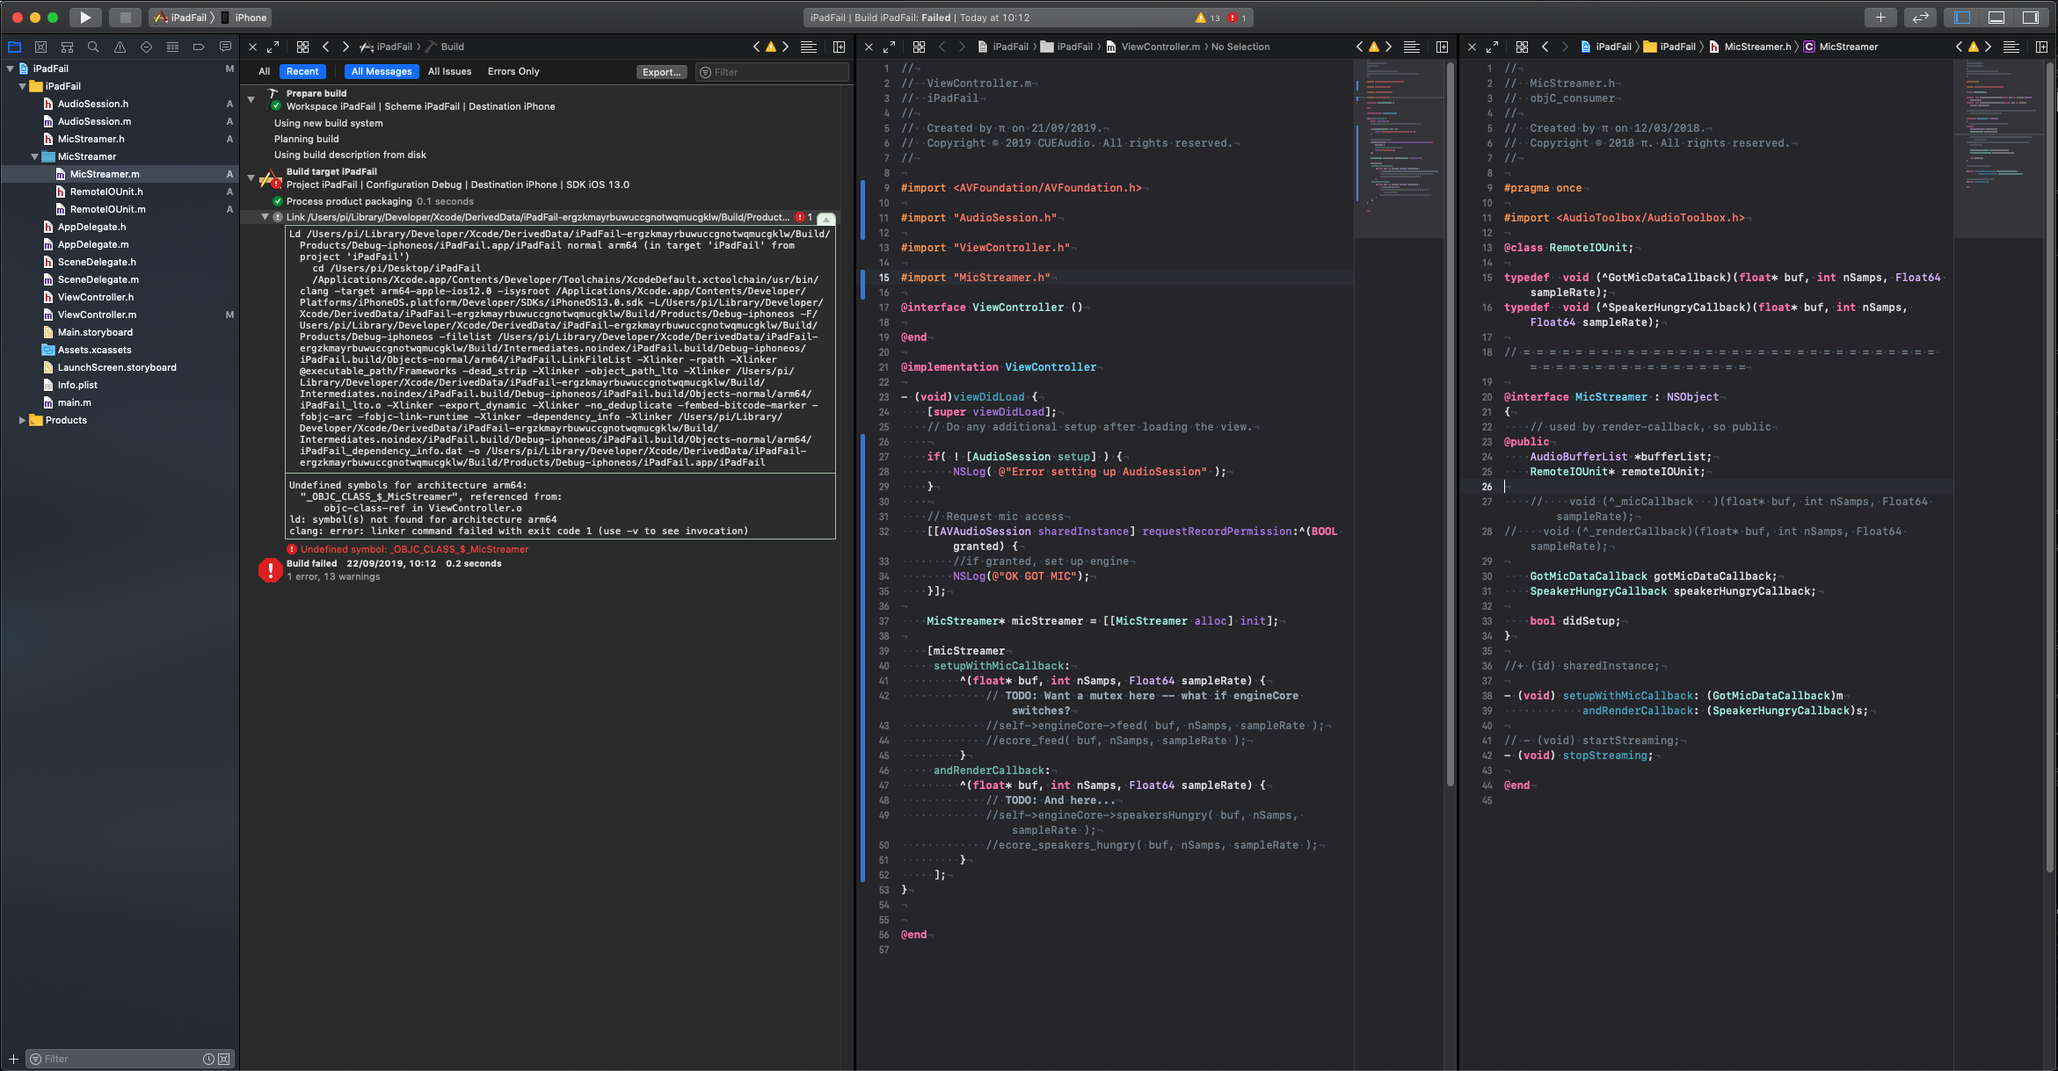Expand the Products group

(22, 420)
